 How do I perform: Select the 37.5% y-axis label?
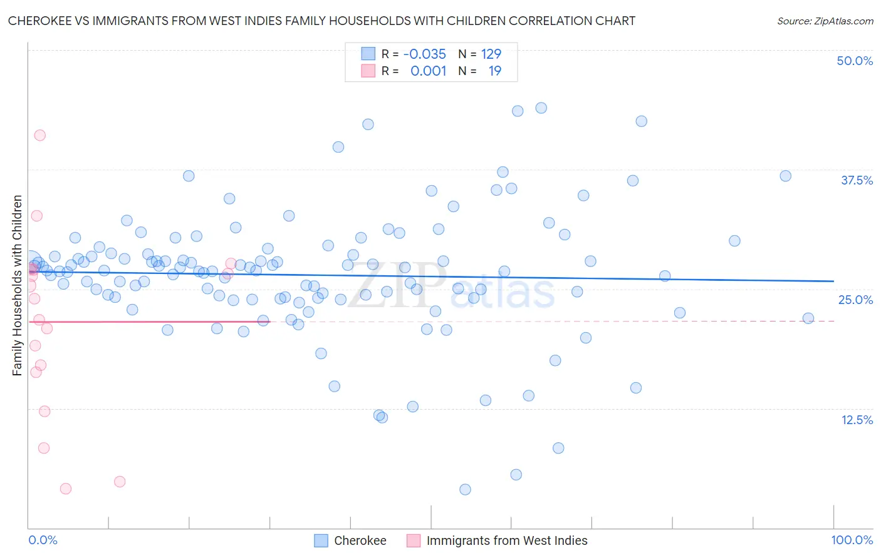click(x=857, y=180)
